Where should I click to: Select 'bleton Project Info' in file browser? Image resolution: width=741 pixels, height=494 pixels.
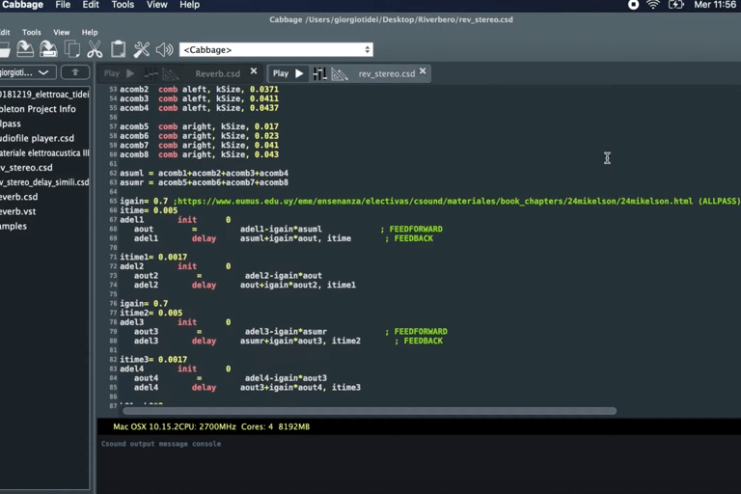pos(38,109)
